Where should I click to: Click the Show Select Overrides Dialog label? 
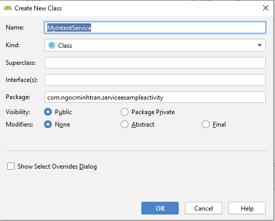tap(57, 167)
